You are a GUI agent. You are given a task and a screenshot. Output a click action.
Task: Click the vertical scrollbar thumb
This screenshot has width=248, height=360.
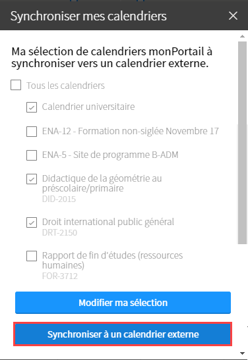[x=242, y=143]
